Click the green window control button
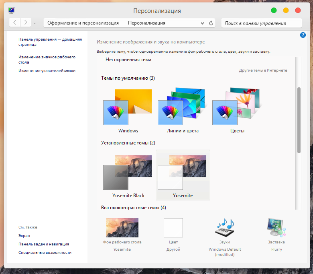 pos(274,10)
